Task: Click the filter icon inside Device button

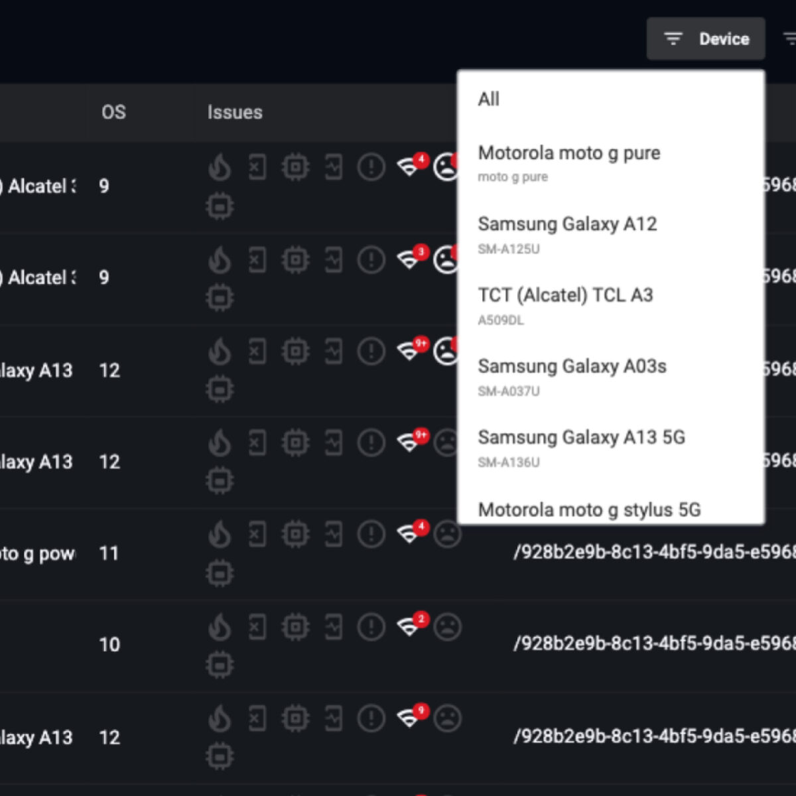Action: pyautogui.click(x=673, y=38)
